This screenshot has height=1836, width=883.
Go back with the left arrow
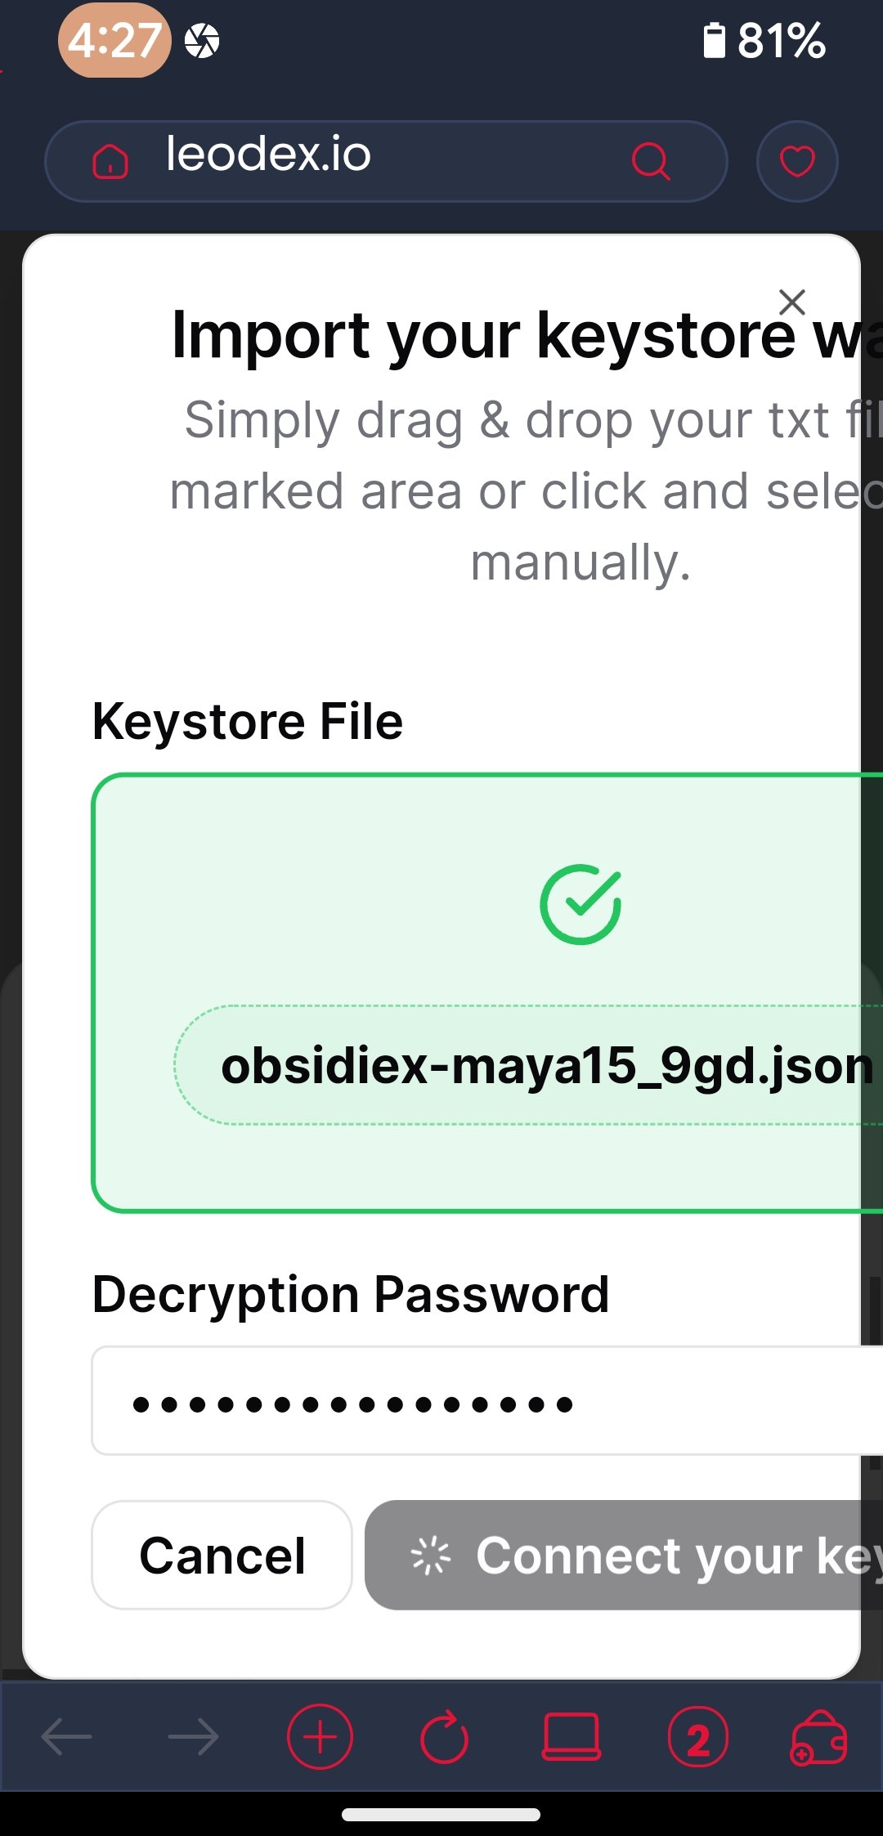pyautogui.click(x=66, y=1736)
